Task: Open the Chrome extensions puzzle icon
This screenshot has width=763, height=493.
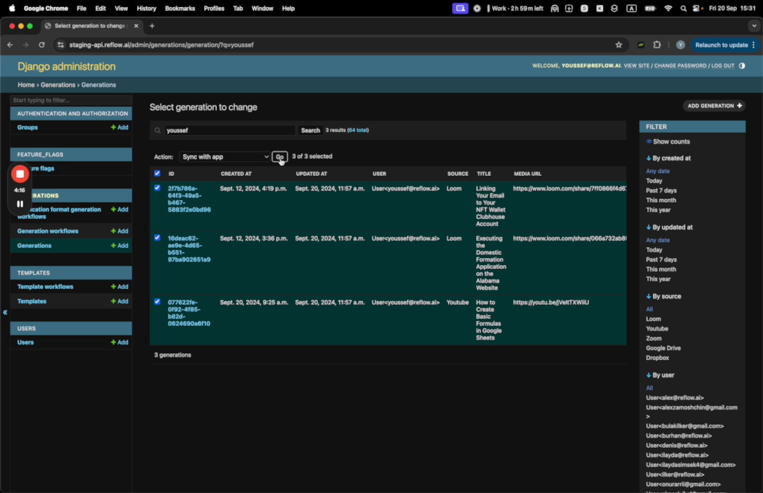Action: (657, 45)
